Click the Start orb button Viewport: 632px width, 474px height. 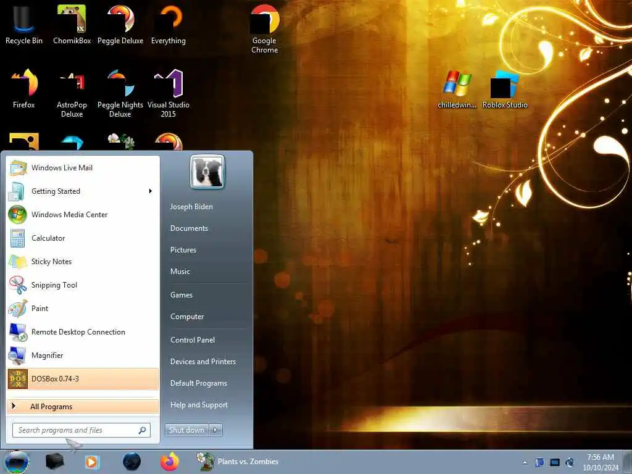(x=17, y=462)
